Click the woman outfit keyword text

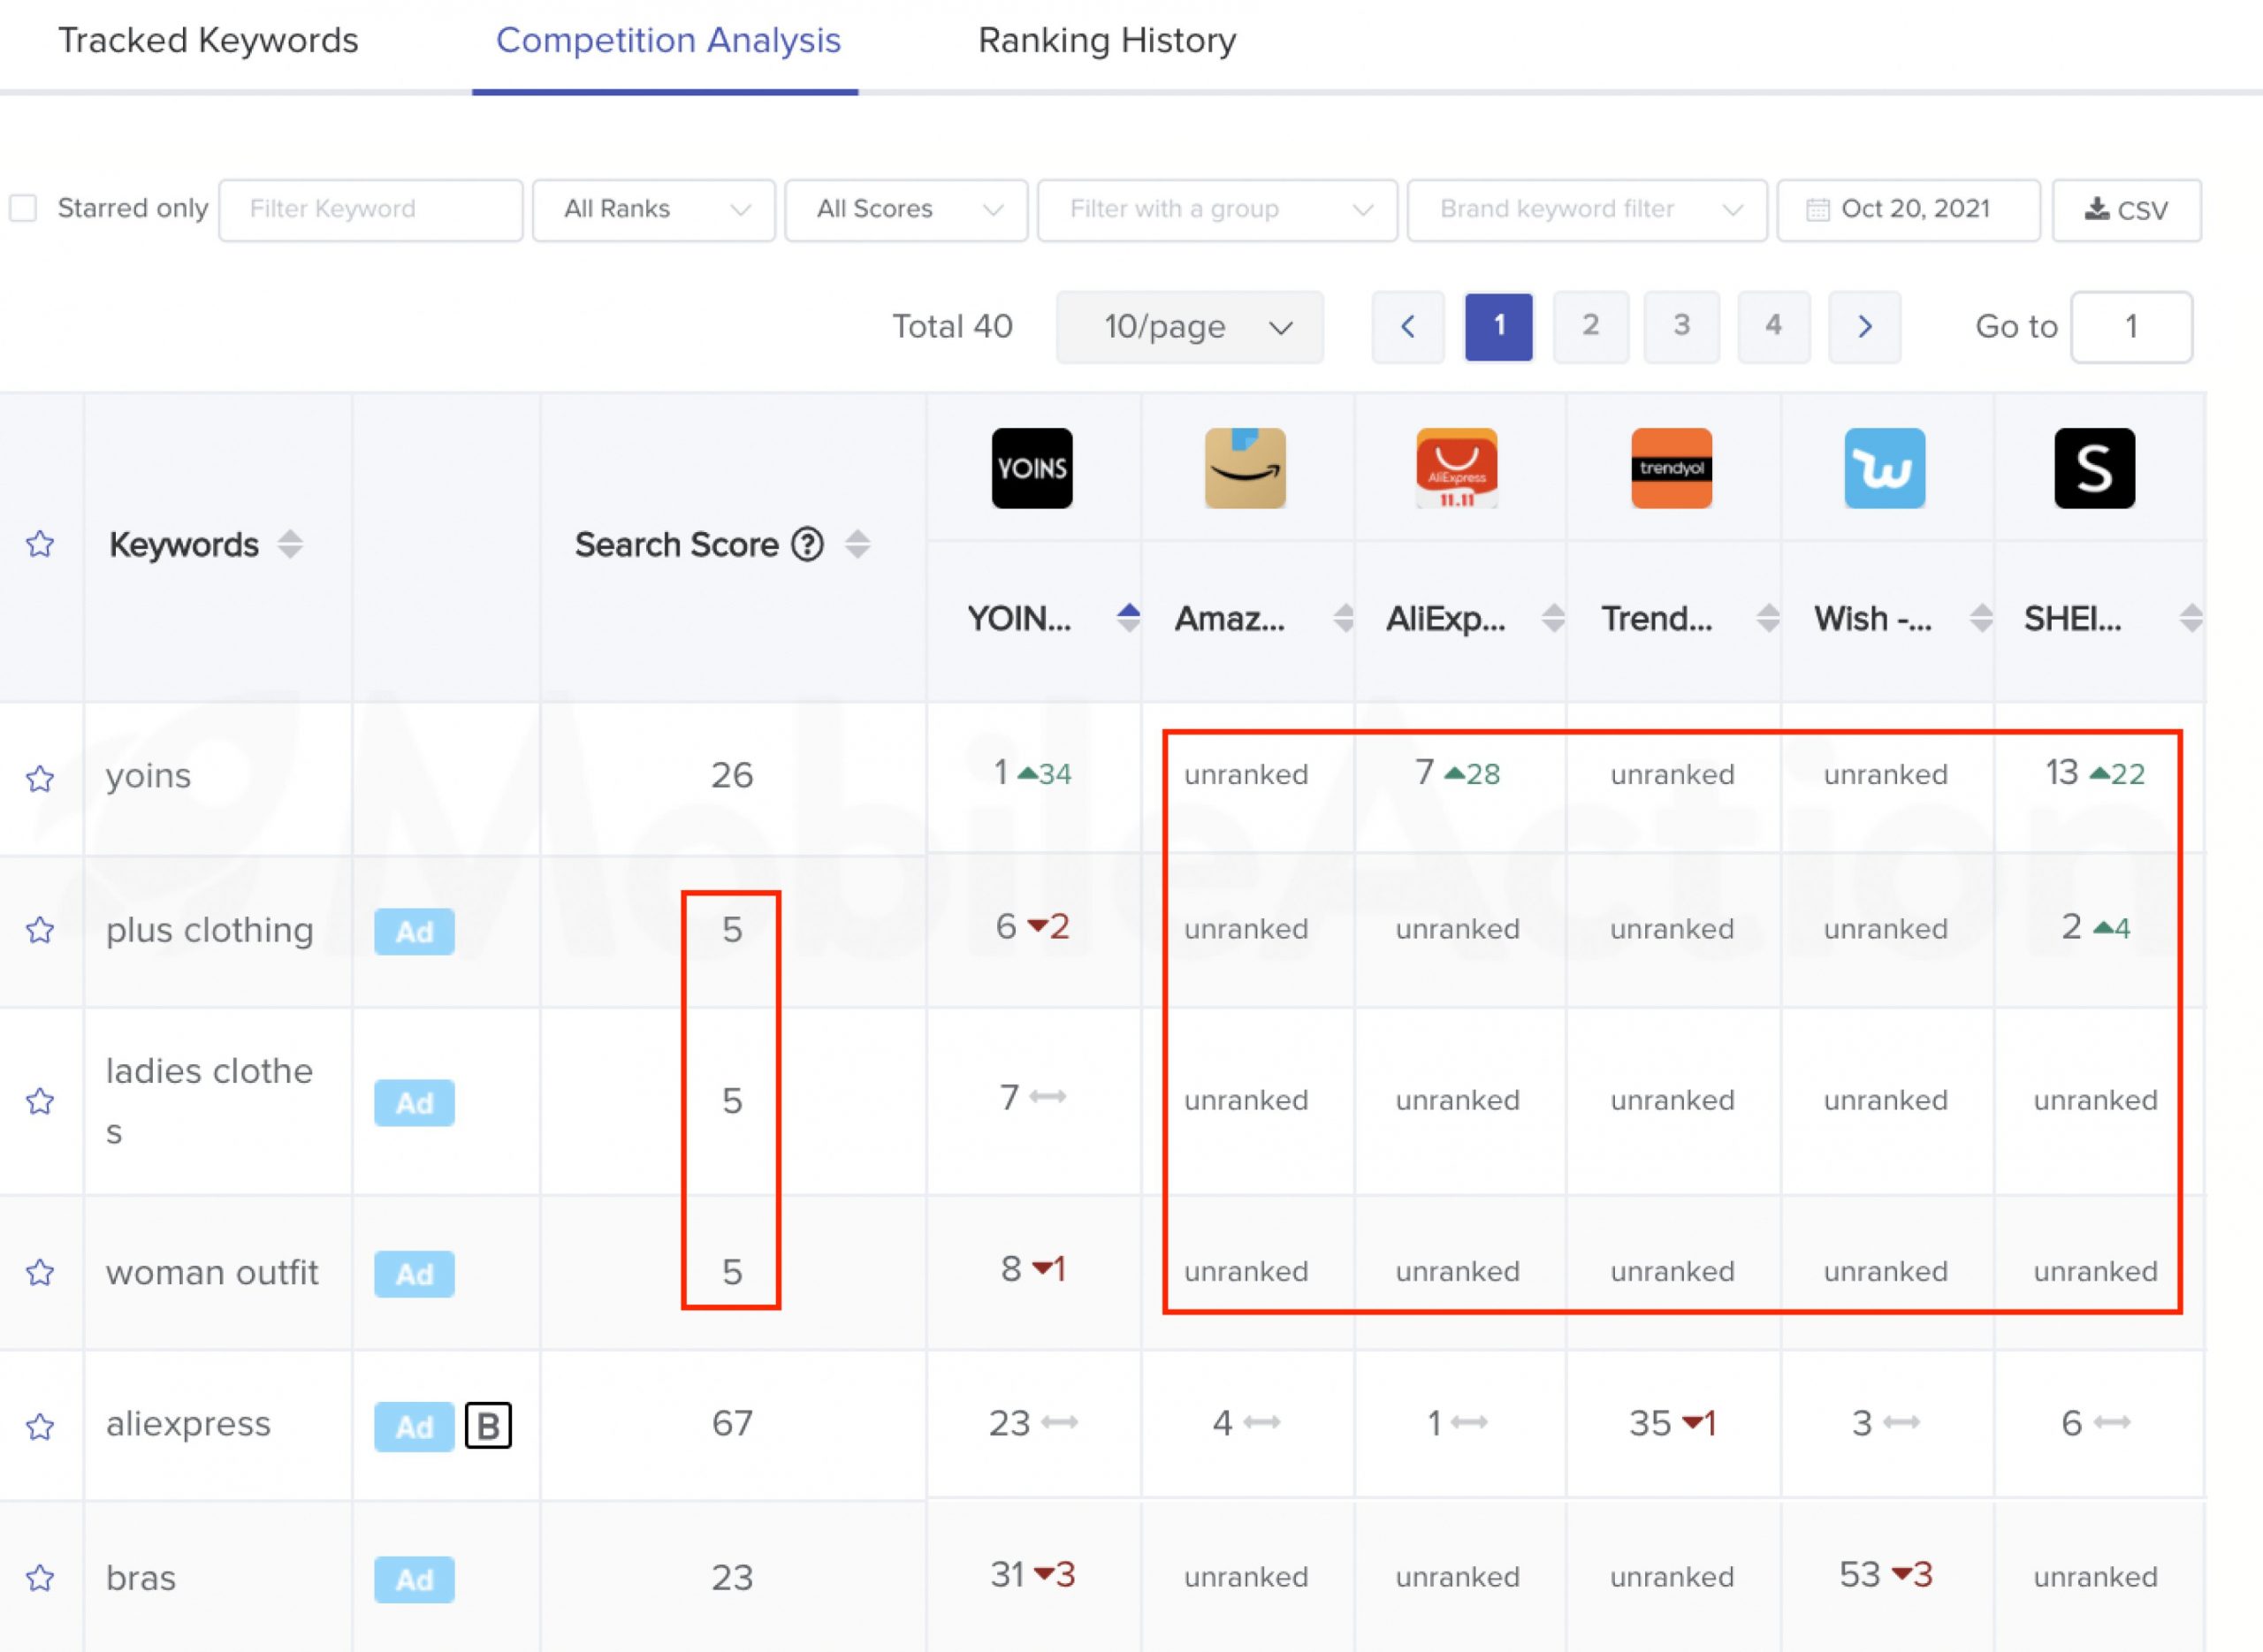coord(212,1272)
